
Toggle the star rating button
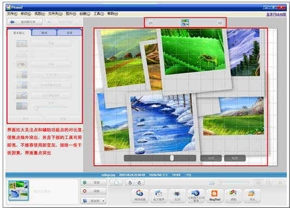click(116, 183)
